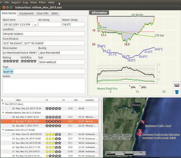Collapse the Miracle Waters Dec 2013 group
Screen dimensions: 181x158
click(3, 113)
